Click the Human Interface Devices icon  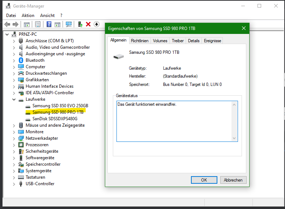[x=21, y=86]
